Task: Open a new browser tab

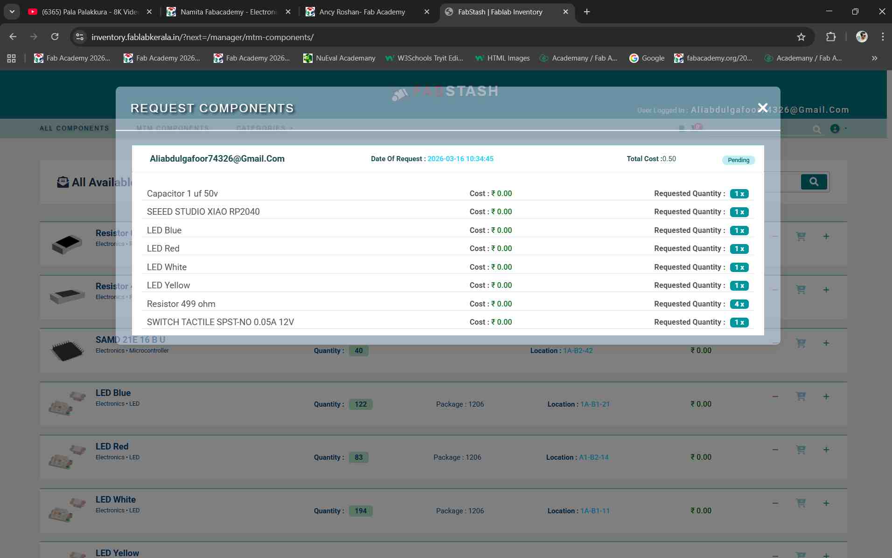Action: tap(587, 12)
